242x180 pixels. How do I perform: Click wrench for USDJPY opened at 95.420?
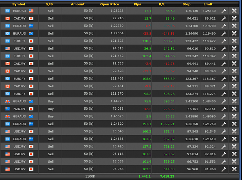[x=224, y=147]
